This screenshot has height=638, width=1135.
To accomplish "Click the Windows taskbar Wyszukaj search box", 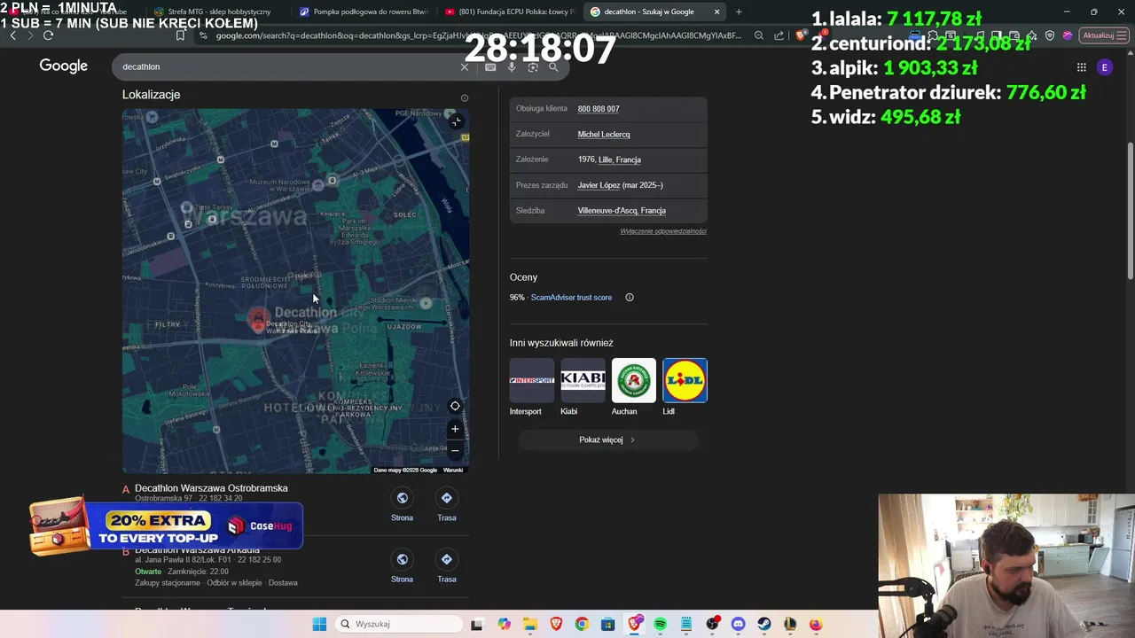I will 397,624.
